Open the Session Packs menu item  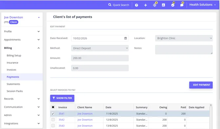[14, 91]
